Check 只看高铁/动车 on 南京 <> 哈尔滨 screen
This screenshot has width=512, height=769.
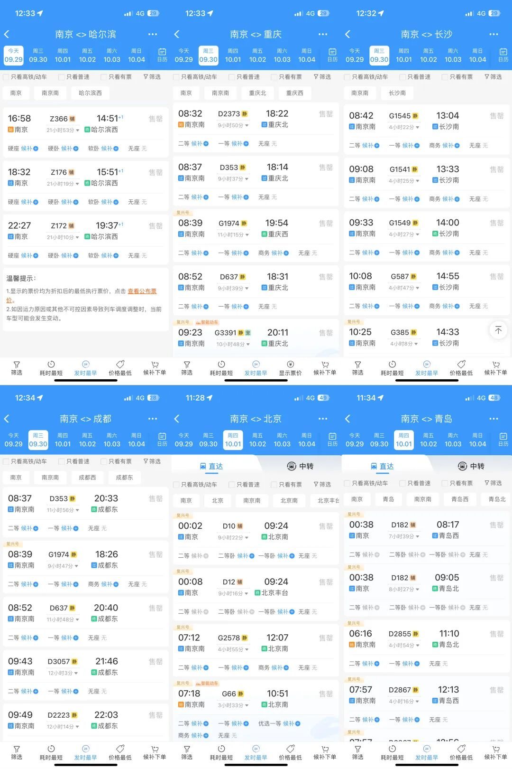[25, 77]
